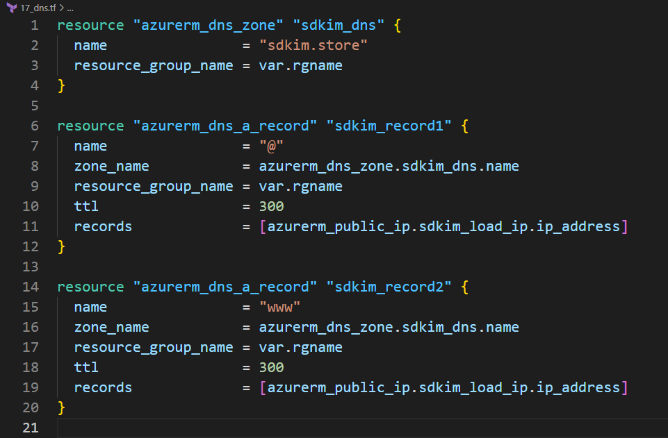Viewport: 668px width, 438px height.
Task: Click the closing brace on line 4
Action: click(61, 86)
